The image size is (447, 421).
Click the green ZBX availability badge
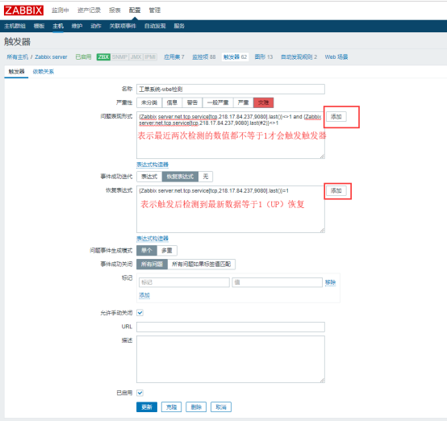[103, 57]
